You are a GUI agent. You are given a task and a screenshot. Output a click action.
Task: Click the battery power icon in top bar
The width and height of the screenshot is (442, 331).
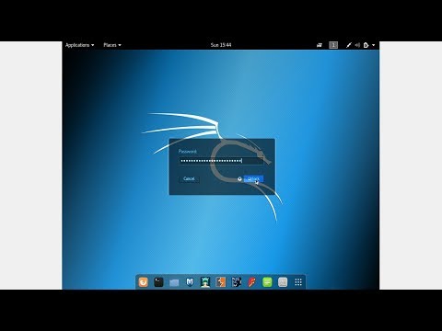click(x=366, y=45)
